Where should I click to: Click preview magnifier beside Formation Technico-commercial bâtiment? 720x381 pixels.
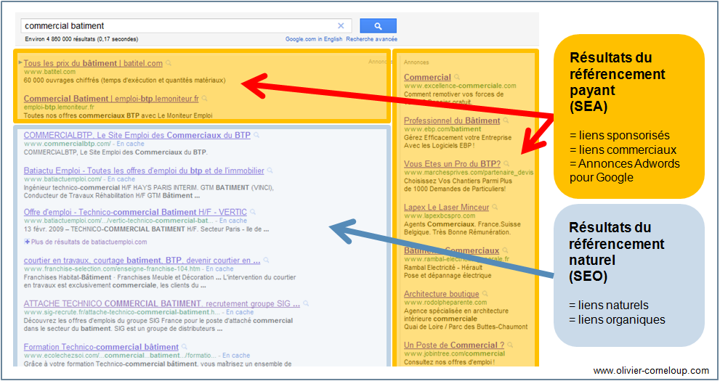185,348
